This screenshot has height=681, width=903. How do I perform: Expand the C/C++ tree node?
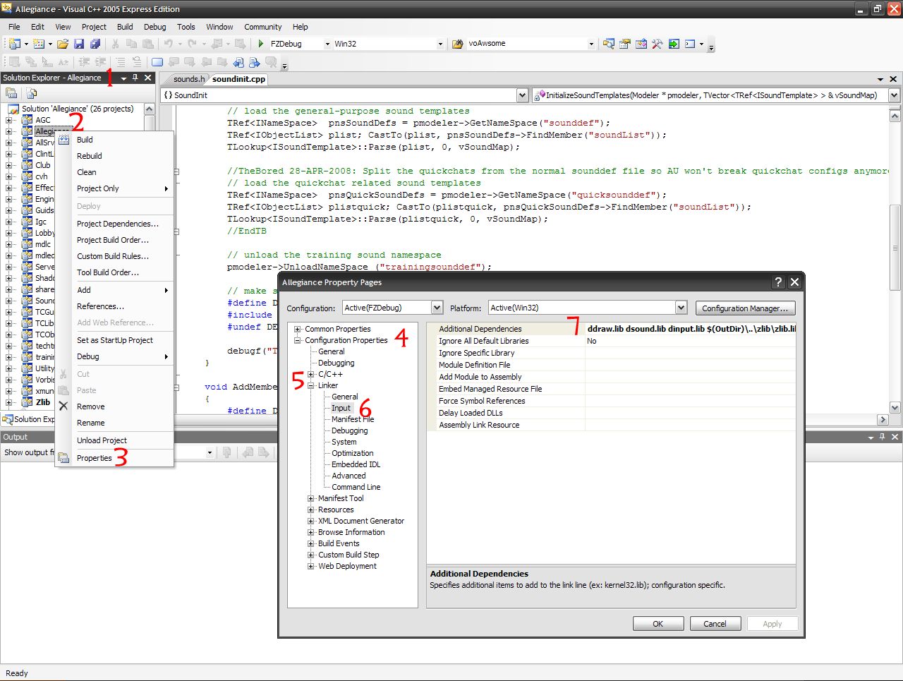pos(311,374)
